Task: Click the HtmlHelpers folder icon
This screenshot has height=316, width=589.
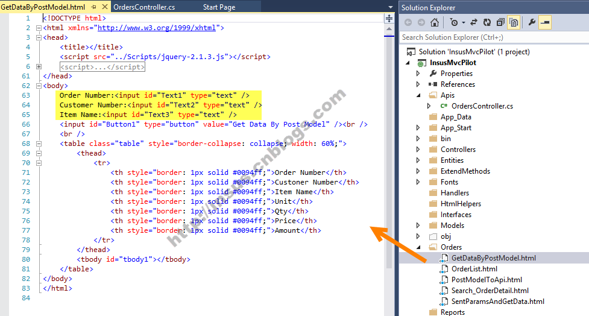Action: click(433, 204)
